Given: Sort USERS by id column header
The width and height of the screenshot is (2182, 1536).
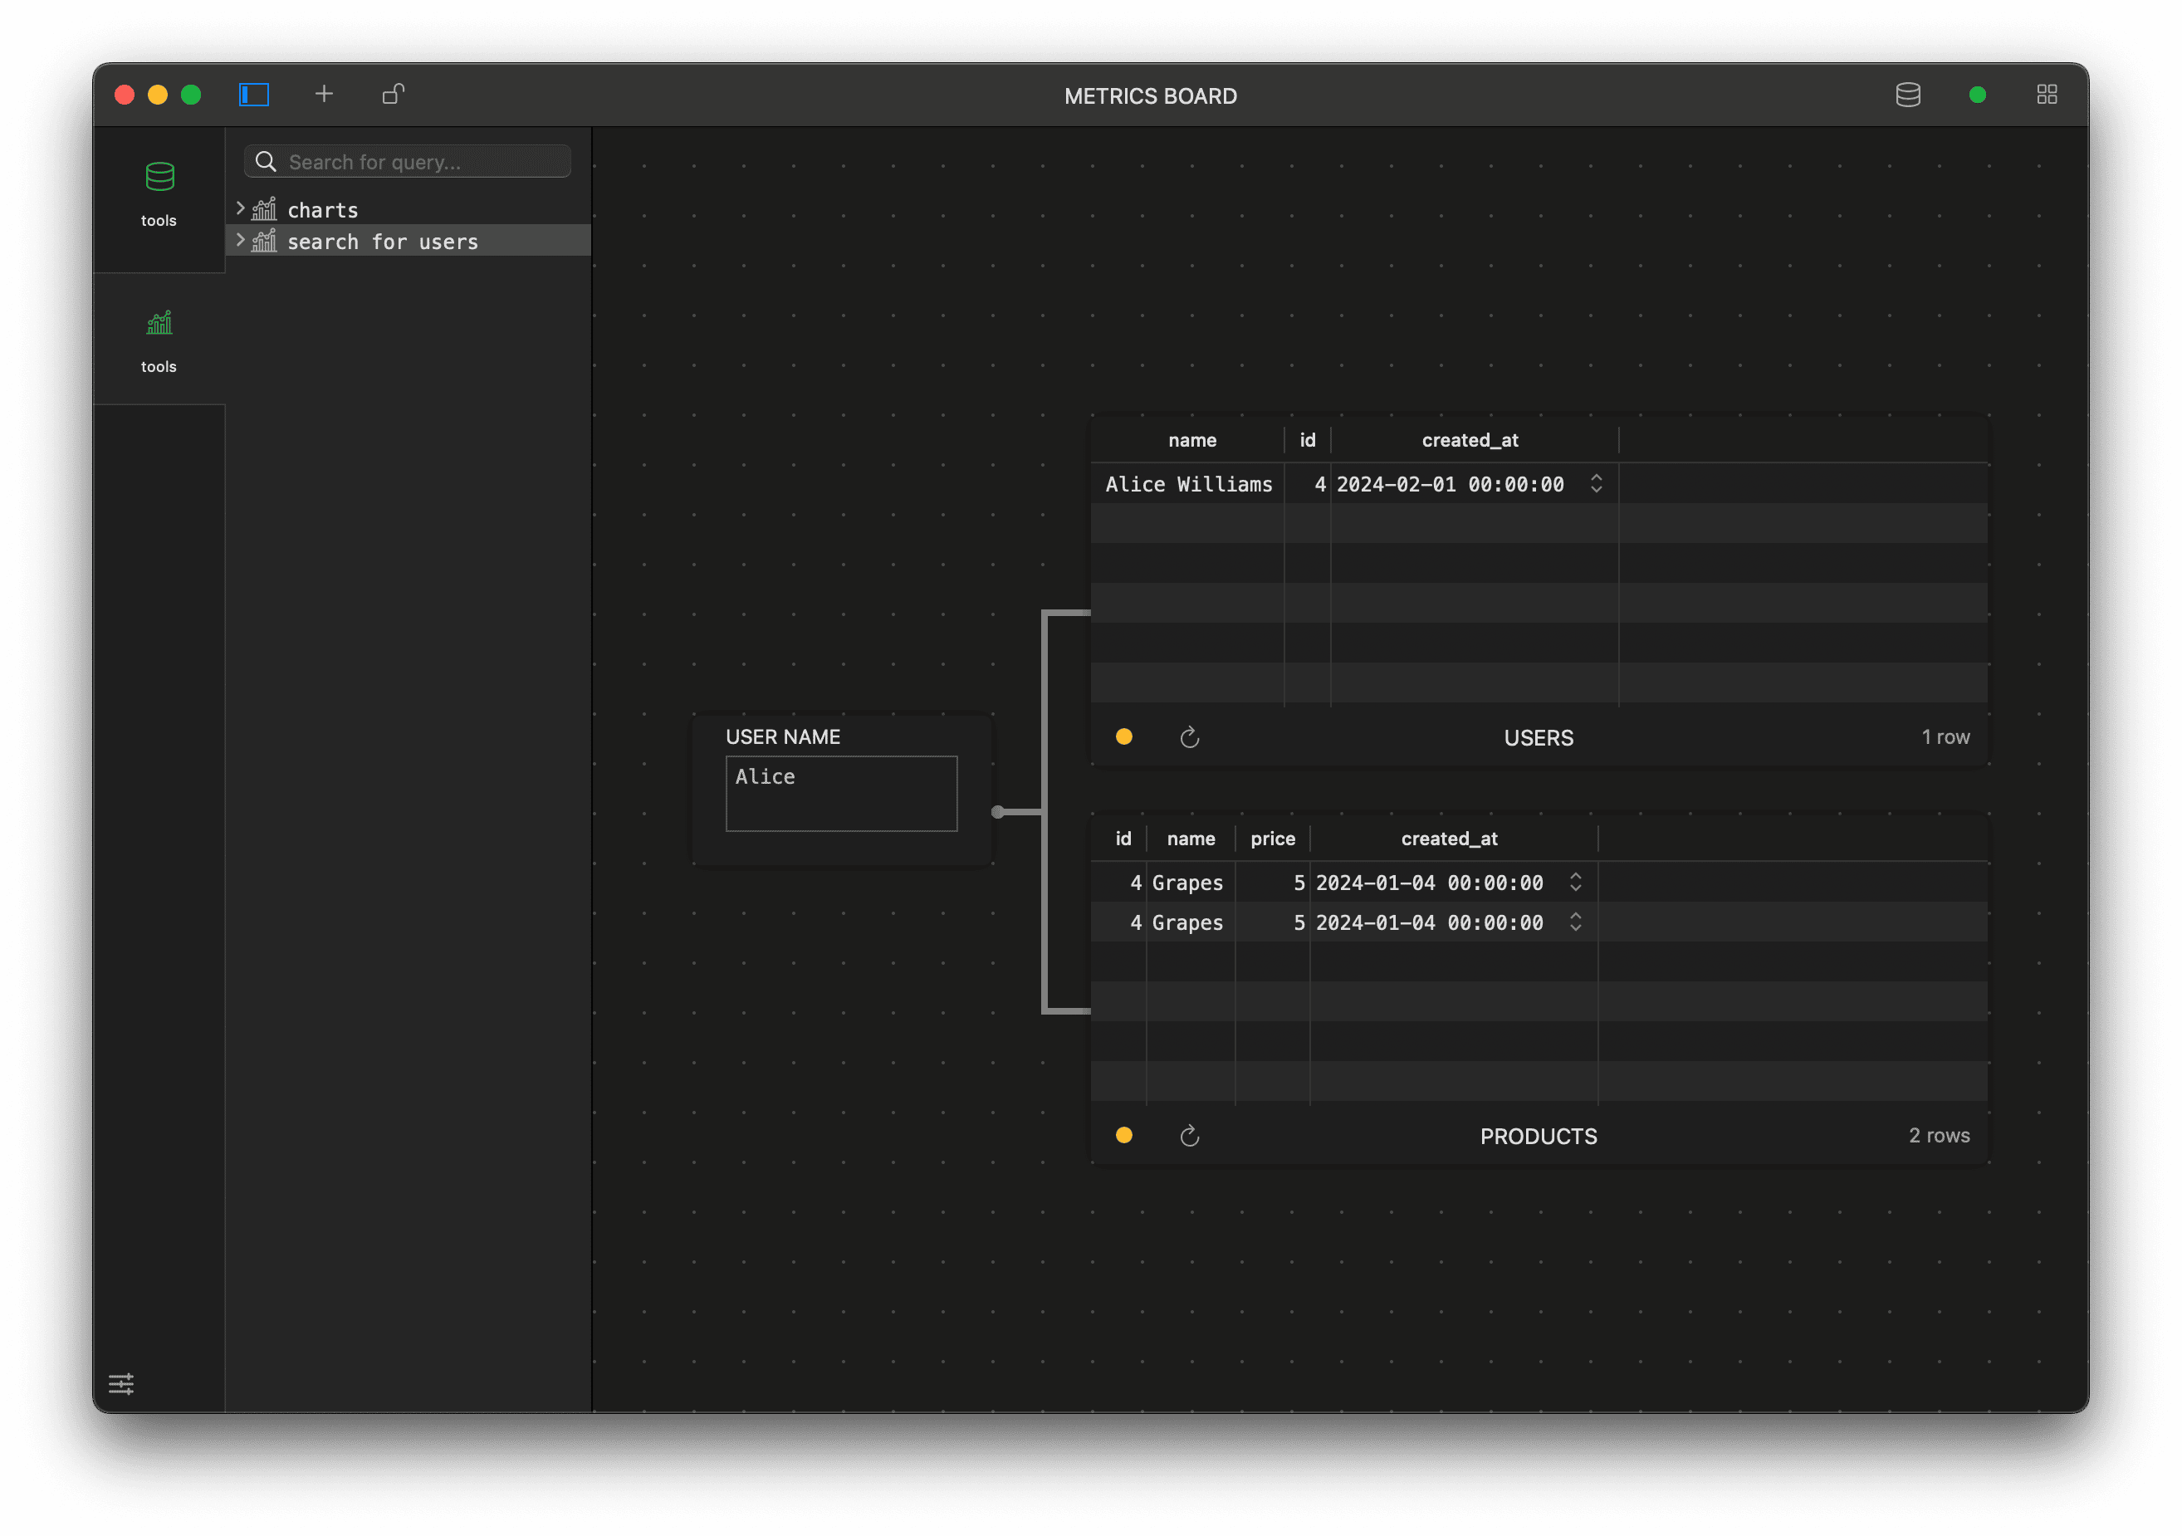Looking at the screenshot, I should (1308, 440).
